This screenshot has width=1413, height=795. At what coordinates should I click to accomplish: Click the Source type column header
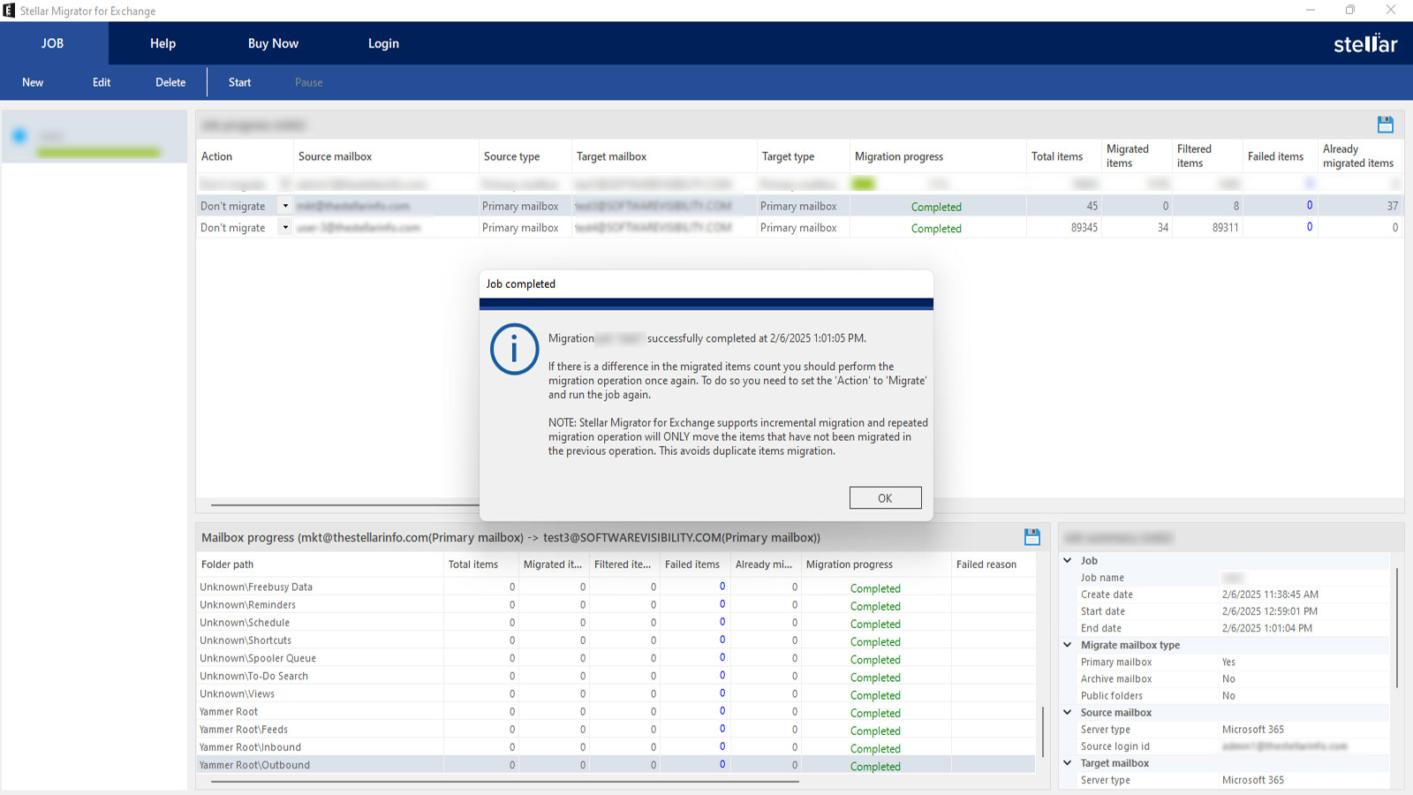525,156
